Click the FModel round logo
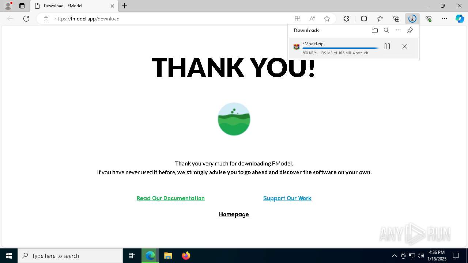 [234, 119]
